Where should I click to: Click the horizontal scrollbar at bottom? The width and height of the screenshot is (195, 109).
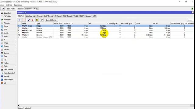[x=105, y=106]
